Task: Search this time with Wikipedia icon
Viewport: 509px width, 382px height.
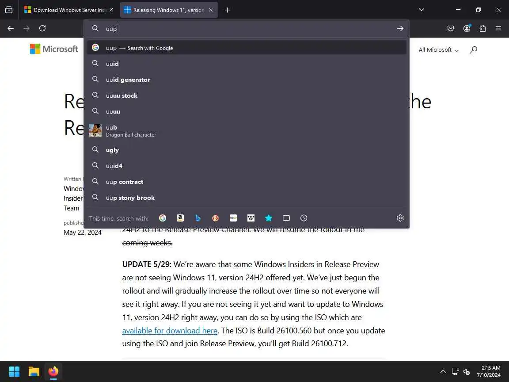Action: pos(251,218)
